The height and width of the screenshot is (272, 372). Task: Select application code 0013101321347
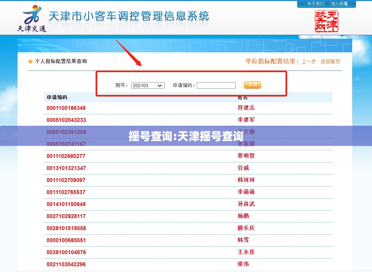[66, 168]
